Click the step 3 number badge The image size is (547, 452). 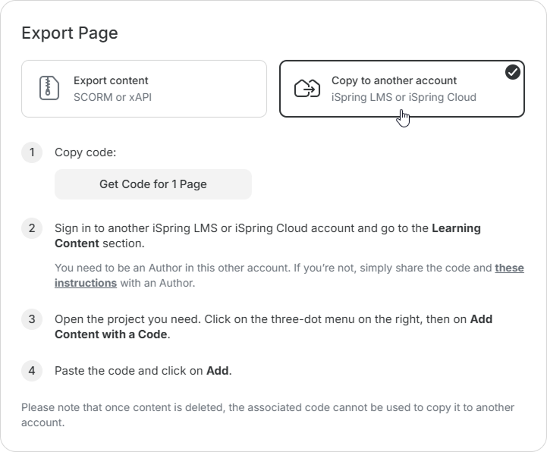pyautogui.click(x=32, y=319)
